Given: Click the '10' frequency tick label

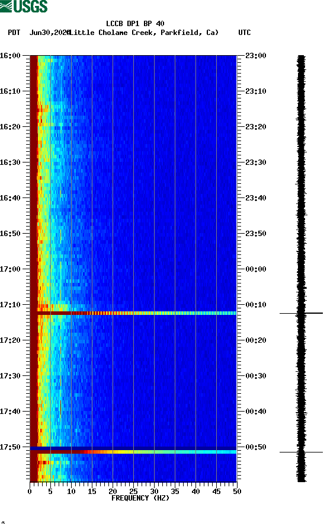Looking at the screenshot, I should pyautogui.click(x=71, y=492).
